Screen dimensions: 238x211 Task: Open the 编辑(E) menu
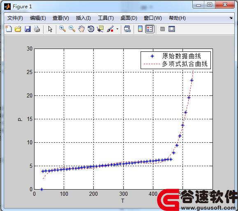[38, 18]
